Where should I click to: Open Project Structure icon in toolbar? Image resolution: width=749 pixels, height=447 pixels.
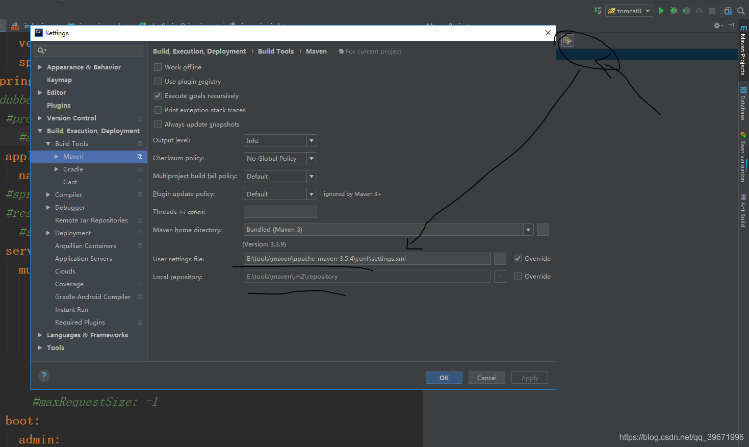coord(728,11)
